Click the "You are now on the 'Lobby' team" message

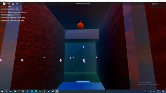(12, 20)
